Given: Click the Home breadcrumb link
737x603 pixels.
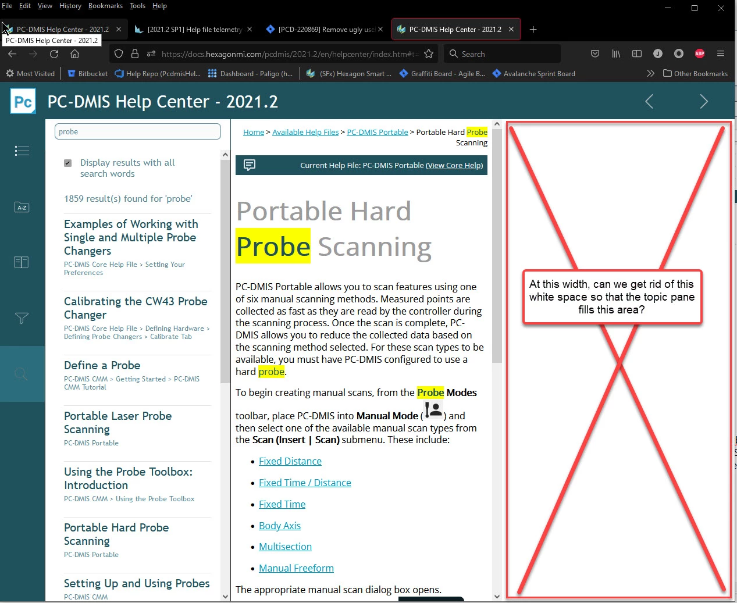Looking at the screenshot, I should (254, 132).
